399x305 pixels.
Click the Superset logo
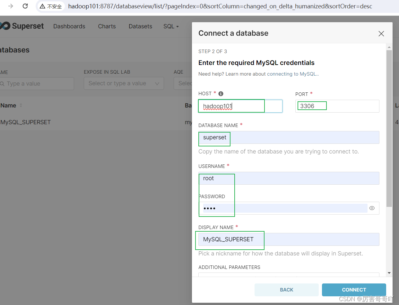pos(22,26)
